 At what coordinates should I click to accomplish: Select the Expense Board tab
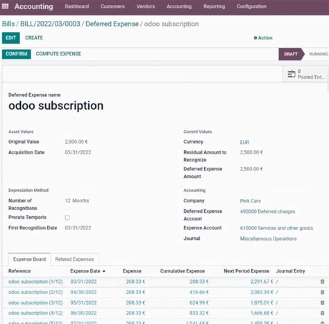(29, 259)
